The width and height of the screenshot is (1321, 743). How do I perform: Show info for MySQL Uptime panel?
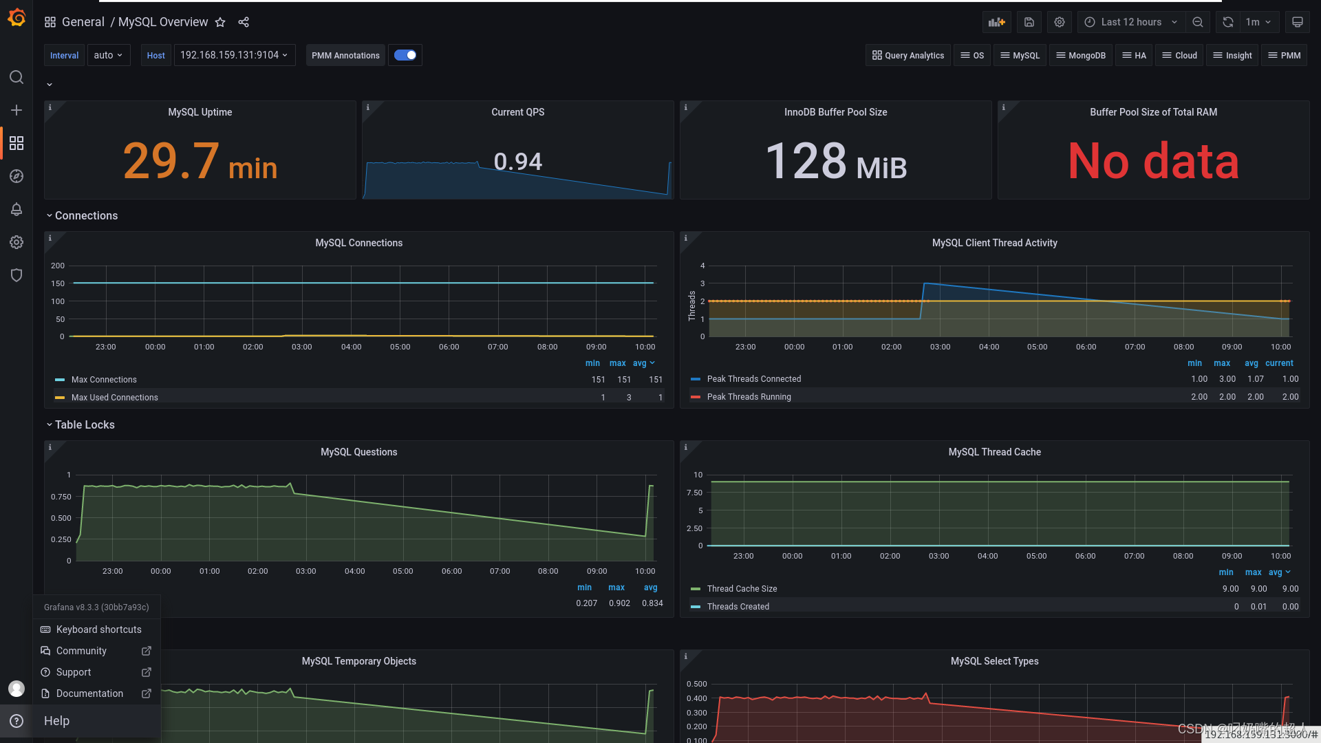coord(50,107)
